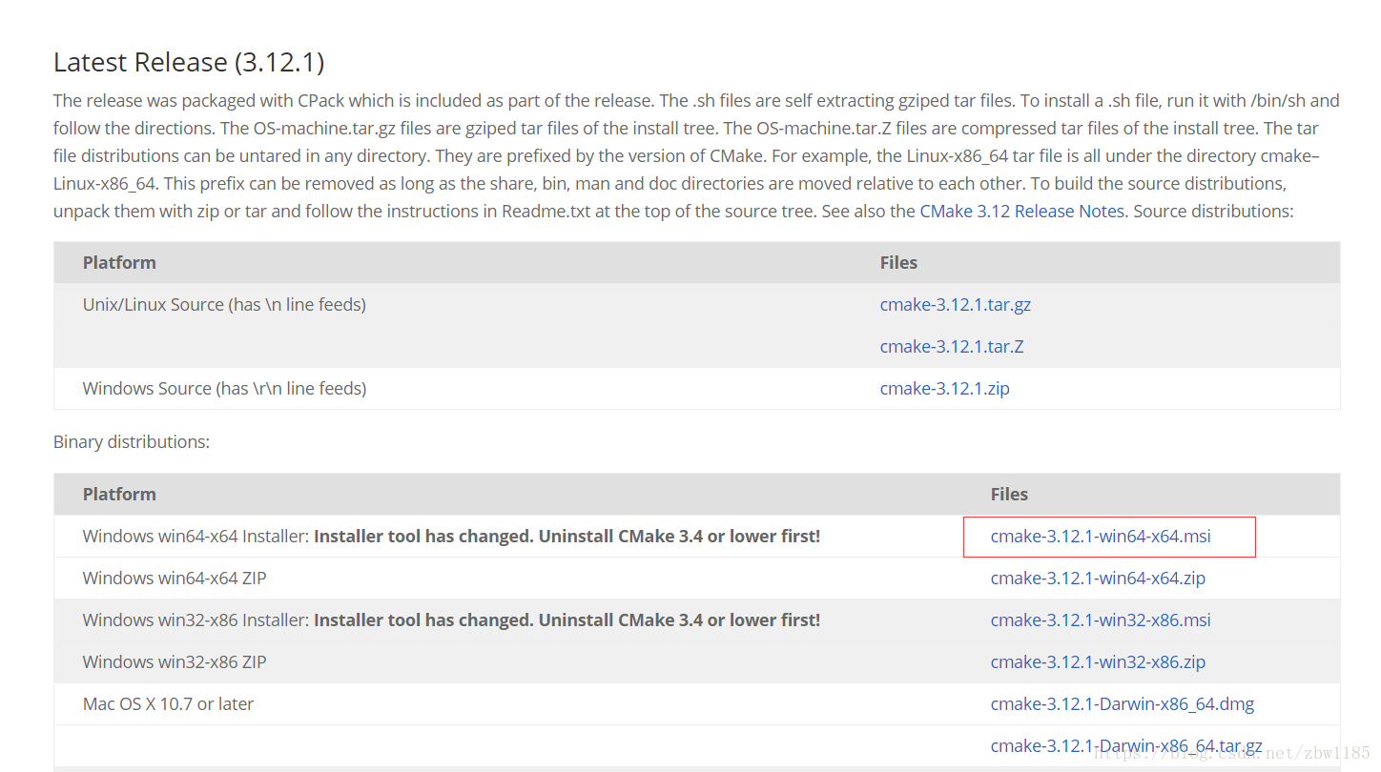Image resolution: width=1381 pixels, height=772 pixels.
Task: Download cmake-3.12.1-Darwin-x86_64.tar.gz
Action: tap(1126, 746)
